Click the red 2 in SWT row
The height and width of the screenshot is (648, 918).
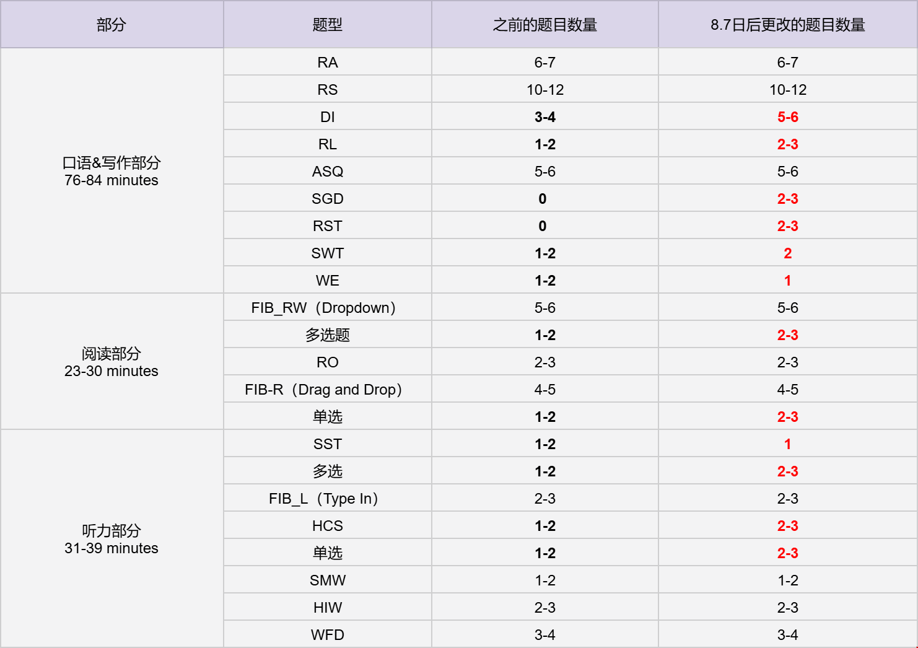[x=787, y=253]
